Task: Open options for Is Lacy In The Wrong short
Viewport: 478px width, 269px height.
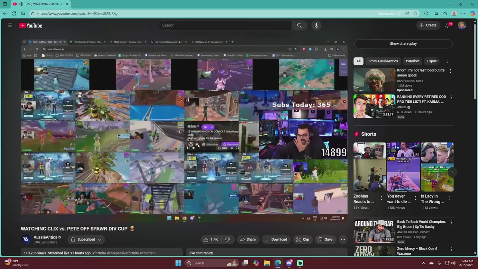Action: (x=449, y=198)
